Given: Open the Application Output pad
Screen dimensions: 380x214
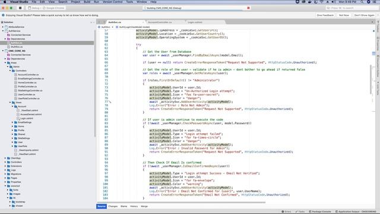Looking at the screenshot, I should click(356, 212).
